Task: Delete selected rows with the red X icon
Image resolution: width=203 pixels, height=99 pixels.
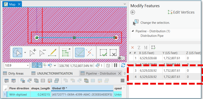Action: coord(50,81)
